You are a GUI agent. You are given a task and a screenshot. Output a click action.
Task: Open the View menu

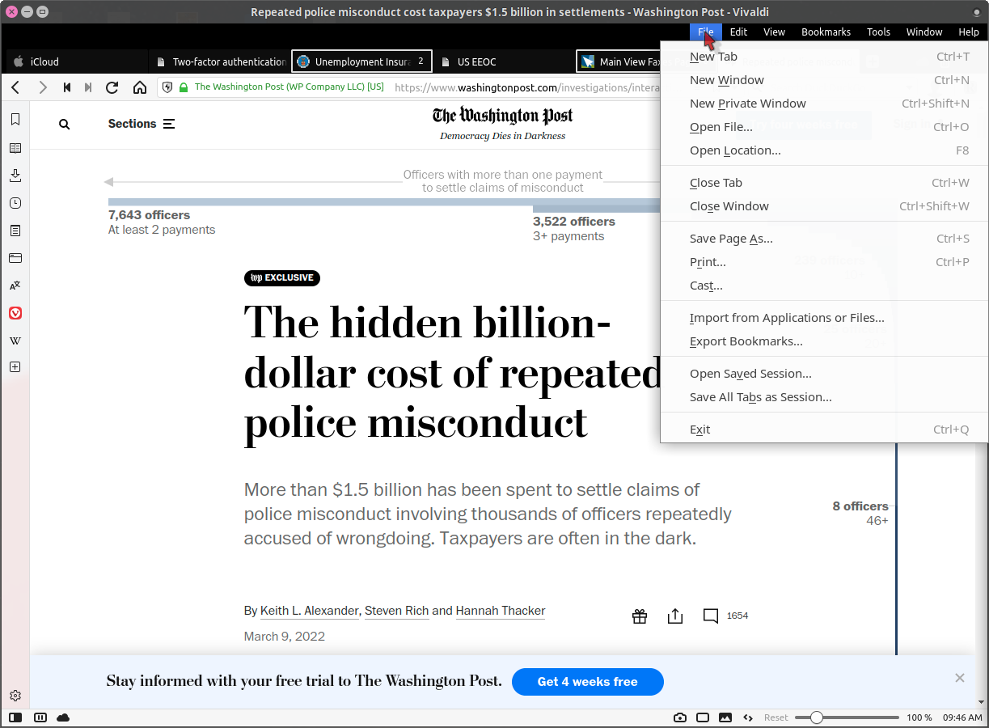pos(774,32)
